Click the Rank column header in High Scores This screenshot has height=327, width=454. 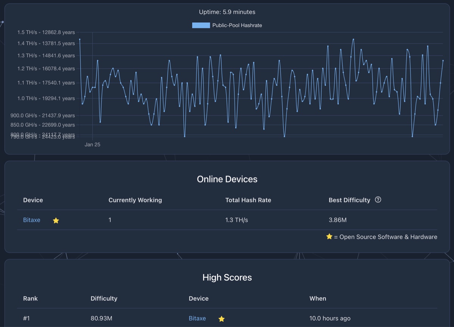point(30,298)
